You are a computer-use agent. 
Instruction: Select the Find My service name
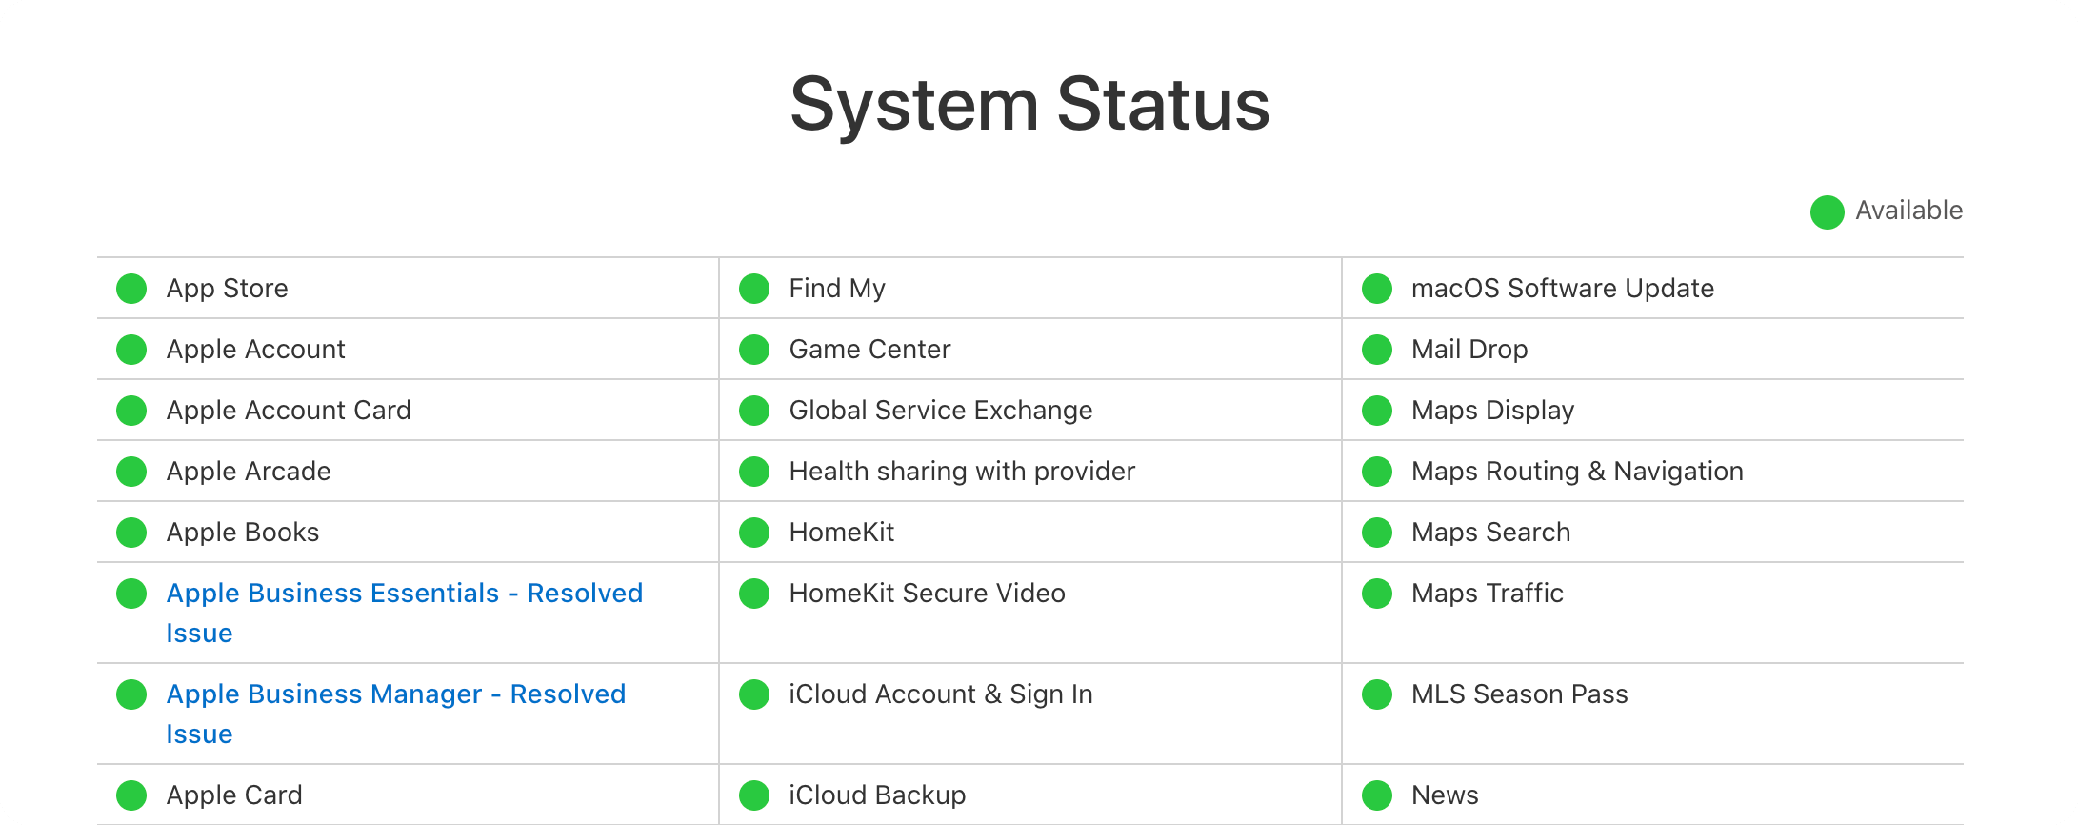tap(837, 289)
